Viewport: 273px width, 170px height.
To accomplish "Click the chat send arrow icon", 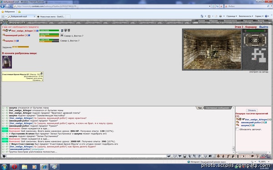I will 168,156.
